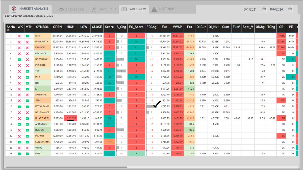Image resolution: width=303 pixels, height=170 pixels.
Task: Select the RELIANCE symbol cell
Action: pyautogui.click(x=42, y=53)
